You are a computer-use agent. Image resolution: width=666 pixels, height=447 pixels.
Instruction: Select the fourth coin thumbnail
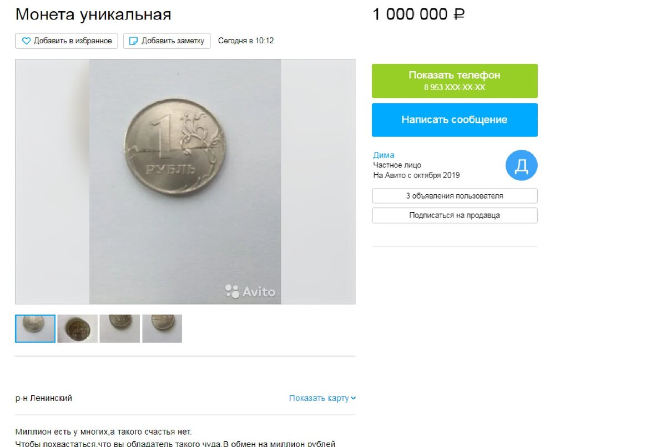point(162,328)
